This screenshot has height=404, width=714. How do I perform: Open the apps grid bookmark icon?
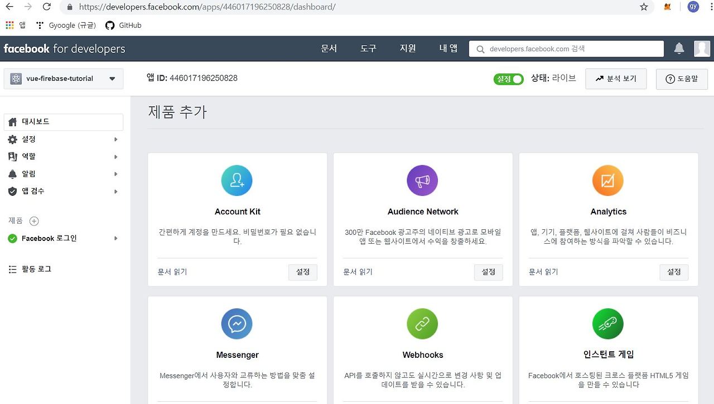9,25
